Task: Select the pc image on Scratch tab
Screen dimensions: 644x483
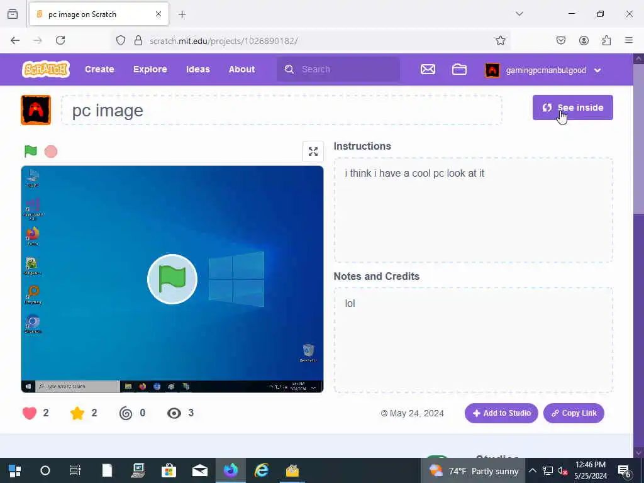Action: click(99, 14)
